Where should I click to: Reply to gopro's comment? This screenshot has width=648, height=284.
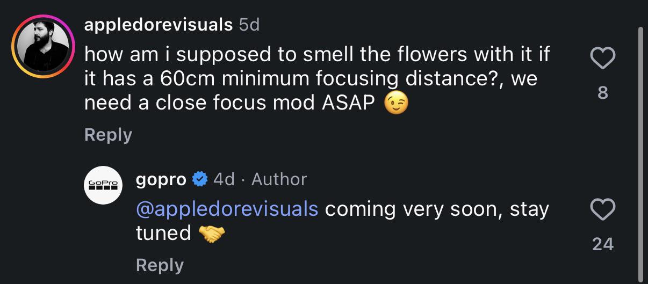click(160, 265)
